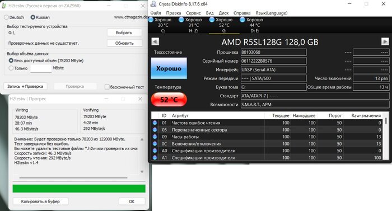
Task: Toggle the бесконечный тест checkbox
Action: pos(107,87)
